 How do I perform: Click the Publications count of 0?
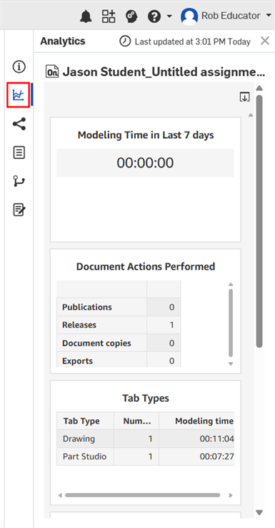coord(172,307)
